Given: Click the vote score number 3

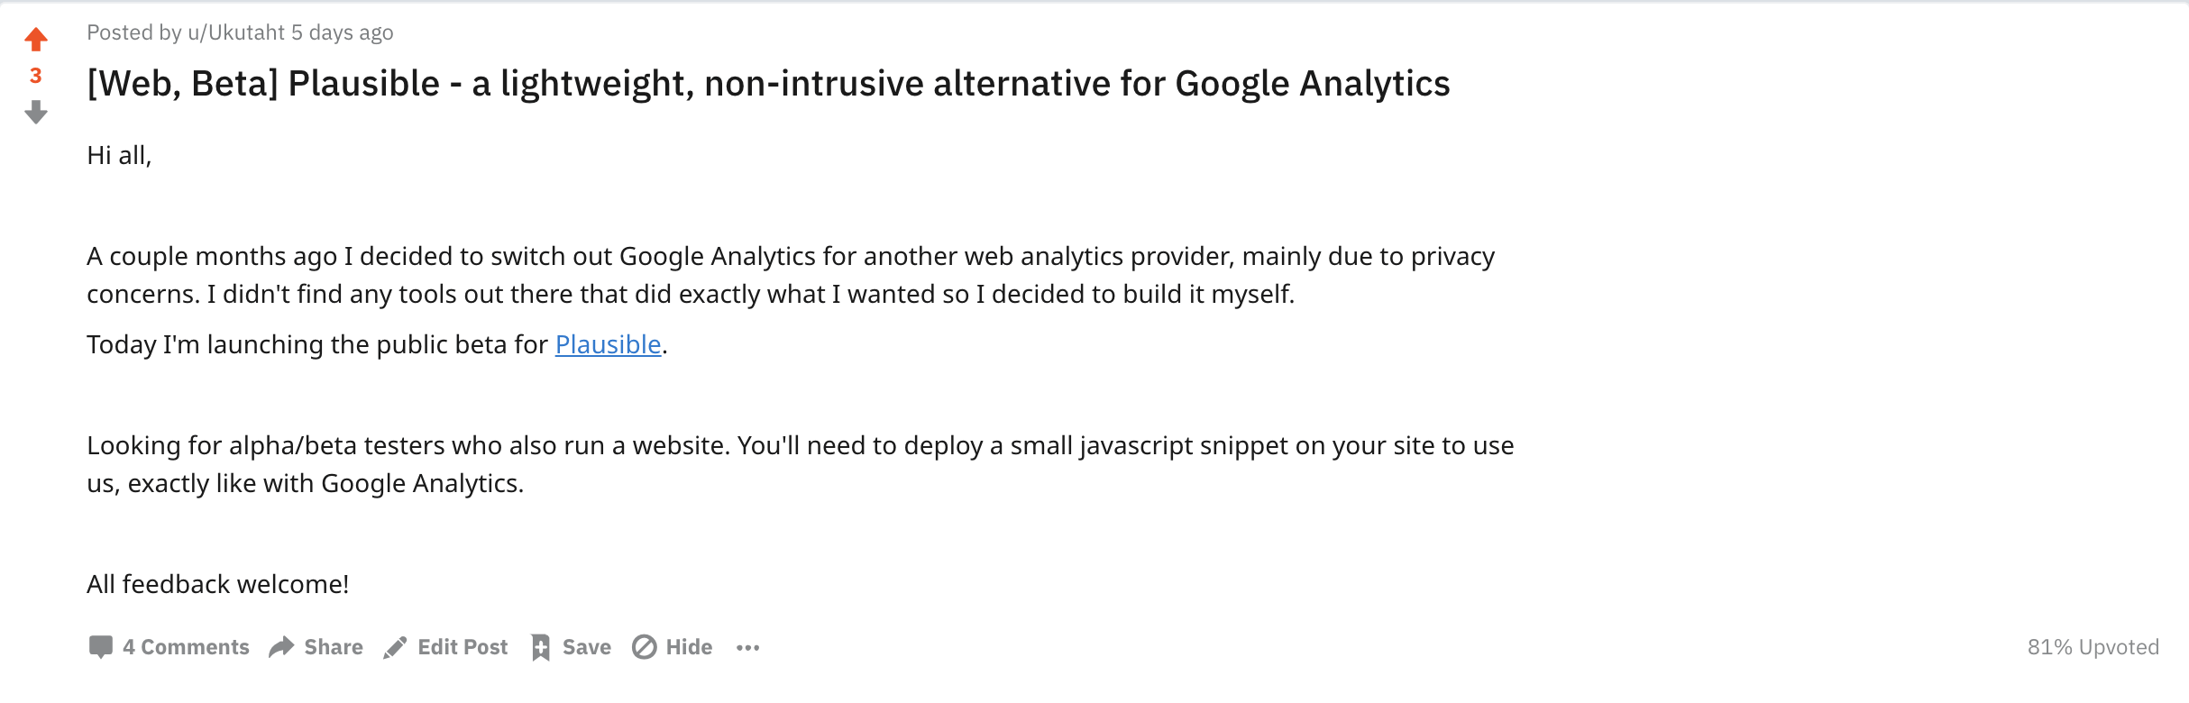Looking at the screenshot, I should [36, 76].
